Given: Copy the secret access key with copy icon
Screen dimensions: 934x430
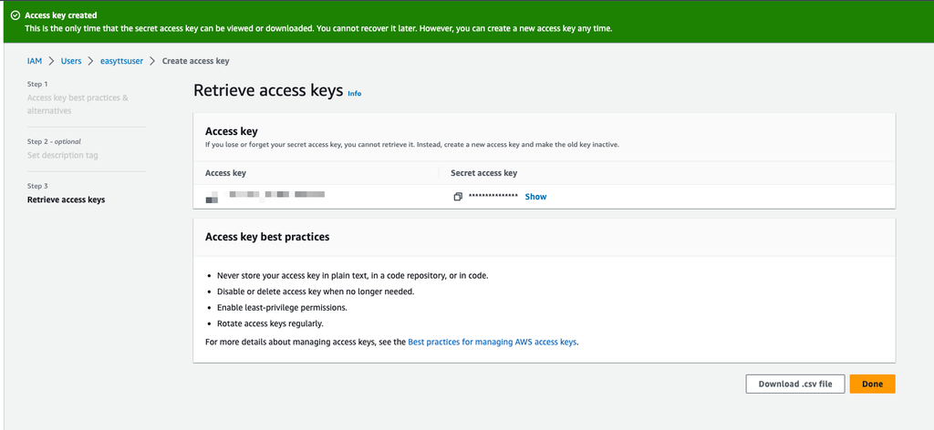Looking at the screenshot, I should pos(458,197).
